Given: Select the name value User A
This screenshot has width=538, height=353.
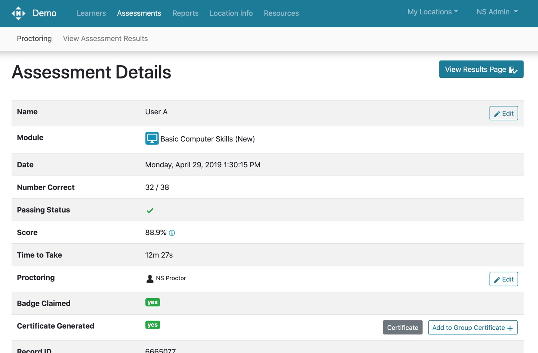Looking at the screenshot, I should click(156, 112).
